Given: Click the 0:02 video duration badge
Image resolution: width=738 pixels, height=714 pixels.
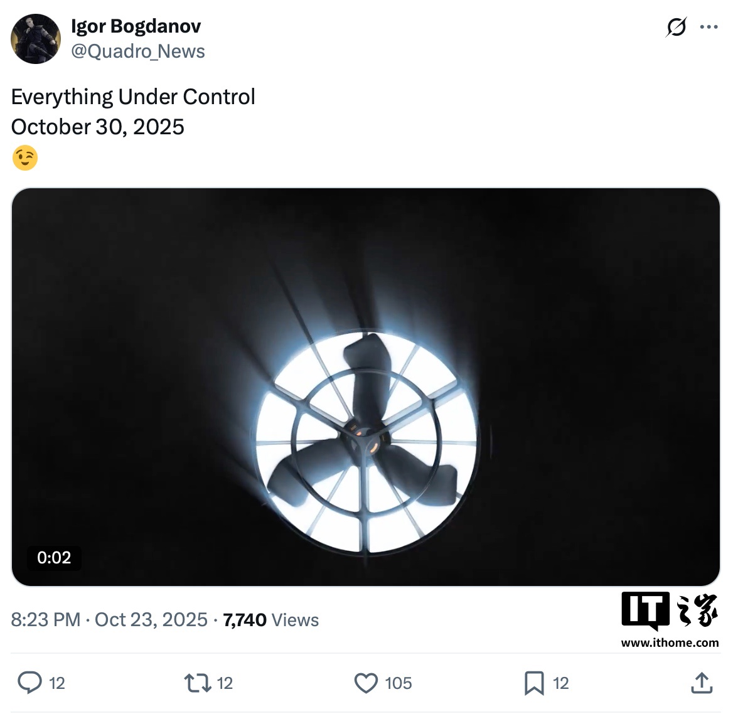Looking at the screenshot, I should tap(54, 558).
